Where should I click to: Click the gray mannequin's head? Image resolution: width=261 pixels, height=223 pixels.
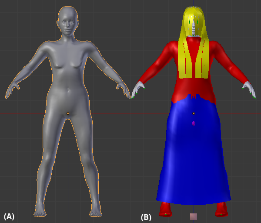coord(68,22)
